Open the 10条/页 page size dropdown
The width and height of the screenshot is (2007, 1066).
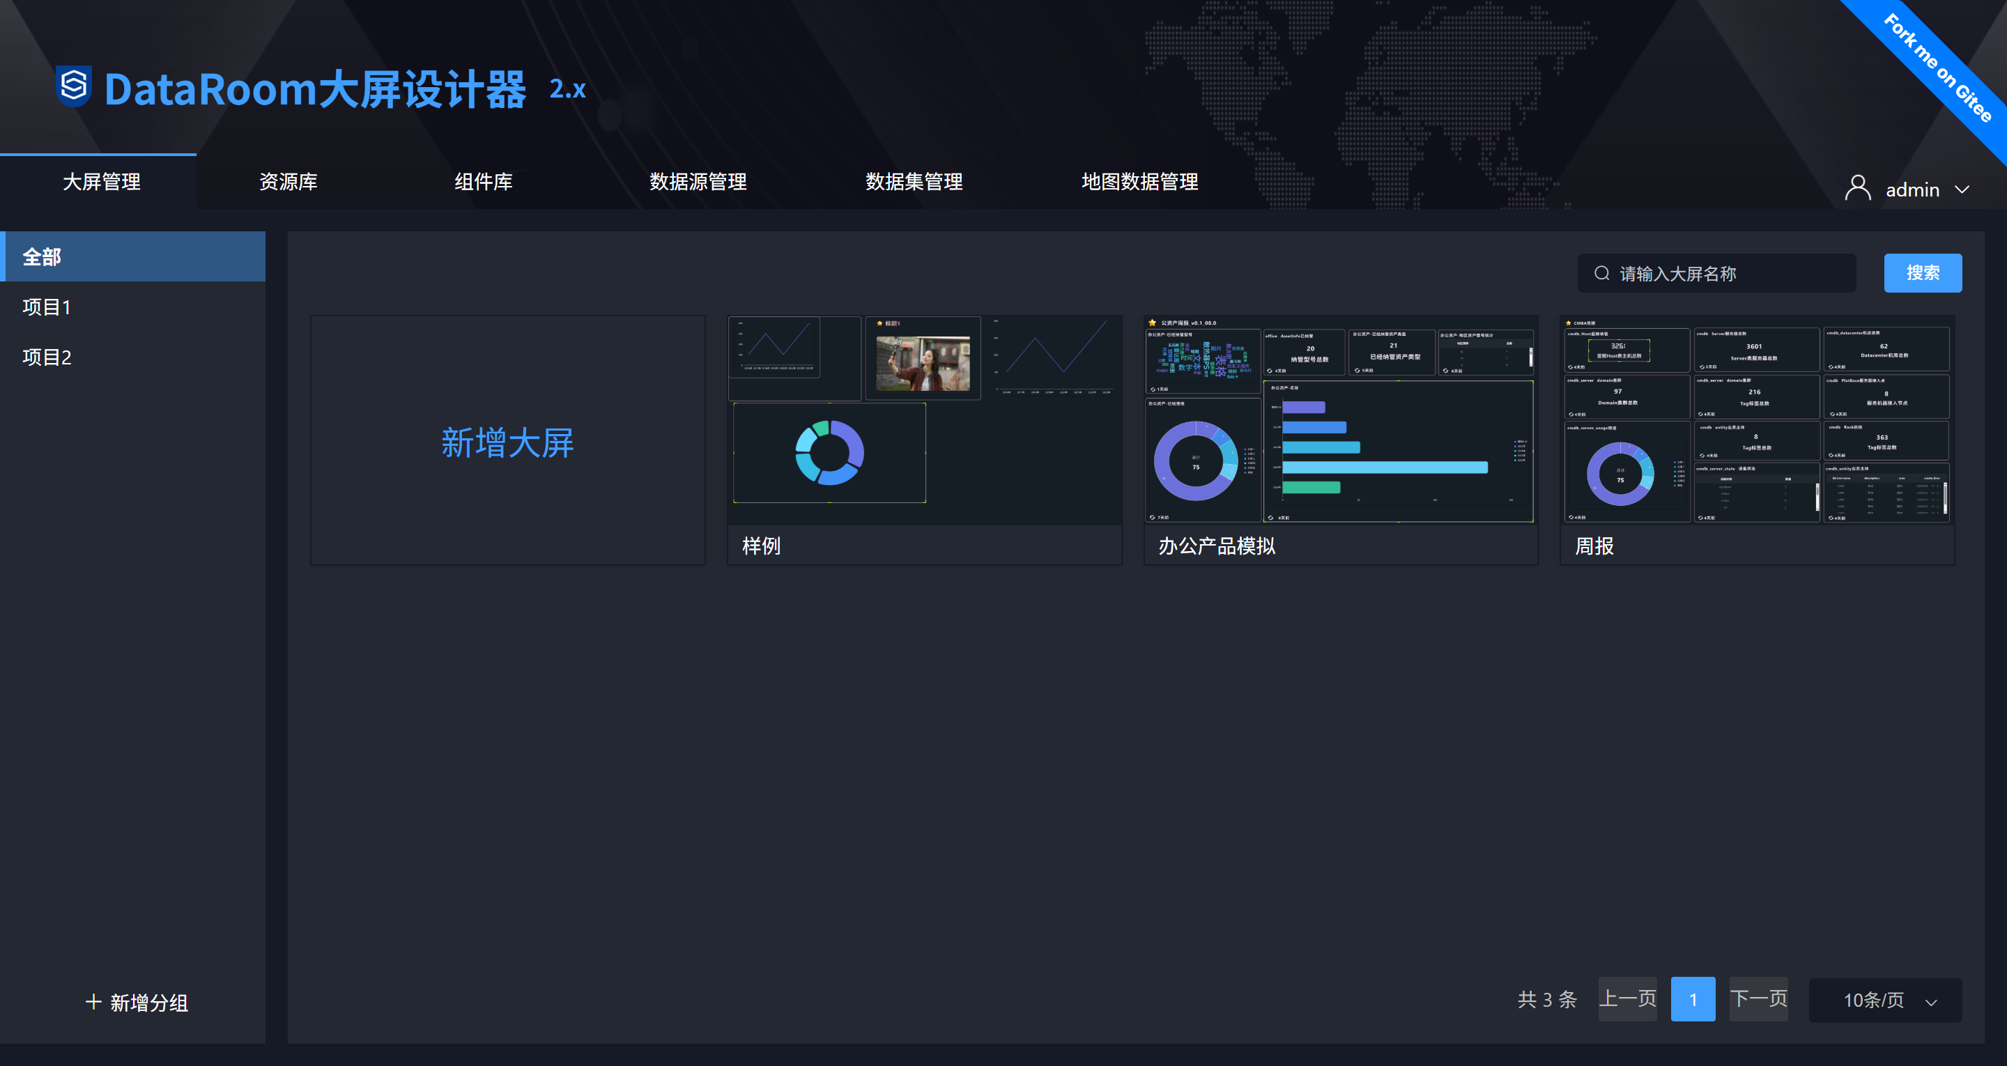pos(1884,1001)
